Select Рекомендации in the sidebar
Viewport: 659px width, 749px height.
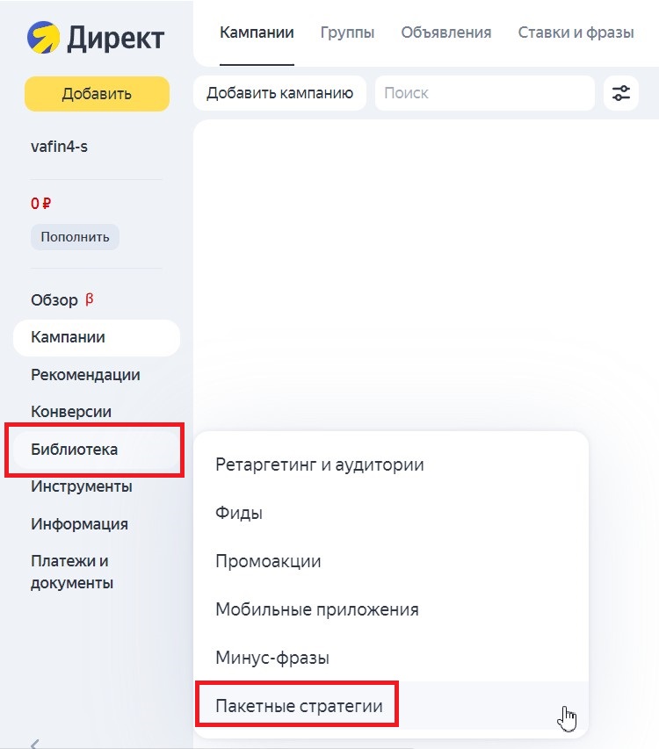(x=85, y=375)
